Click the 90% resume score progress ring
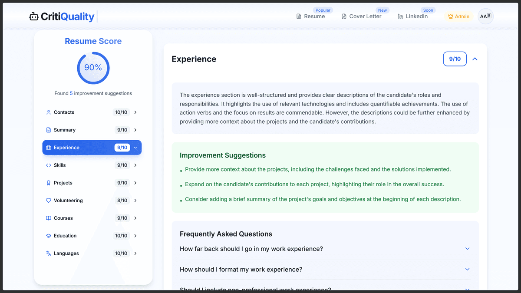The height and width of the screenshot is (293, 521). (93, 68)
